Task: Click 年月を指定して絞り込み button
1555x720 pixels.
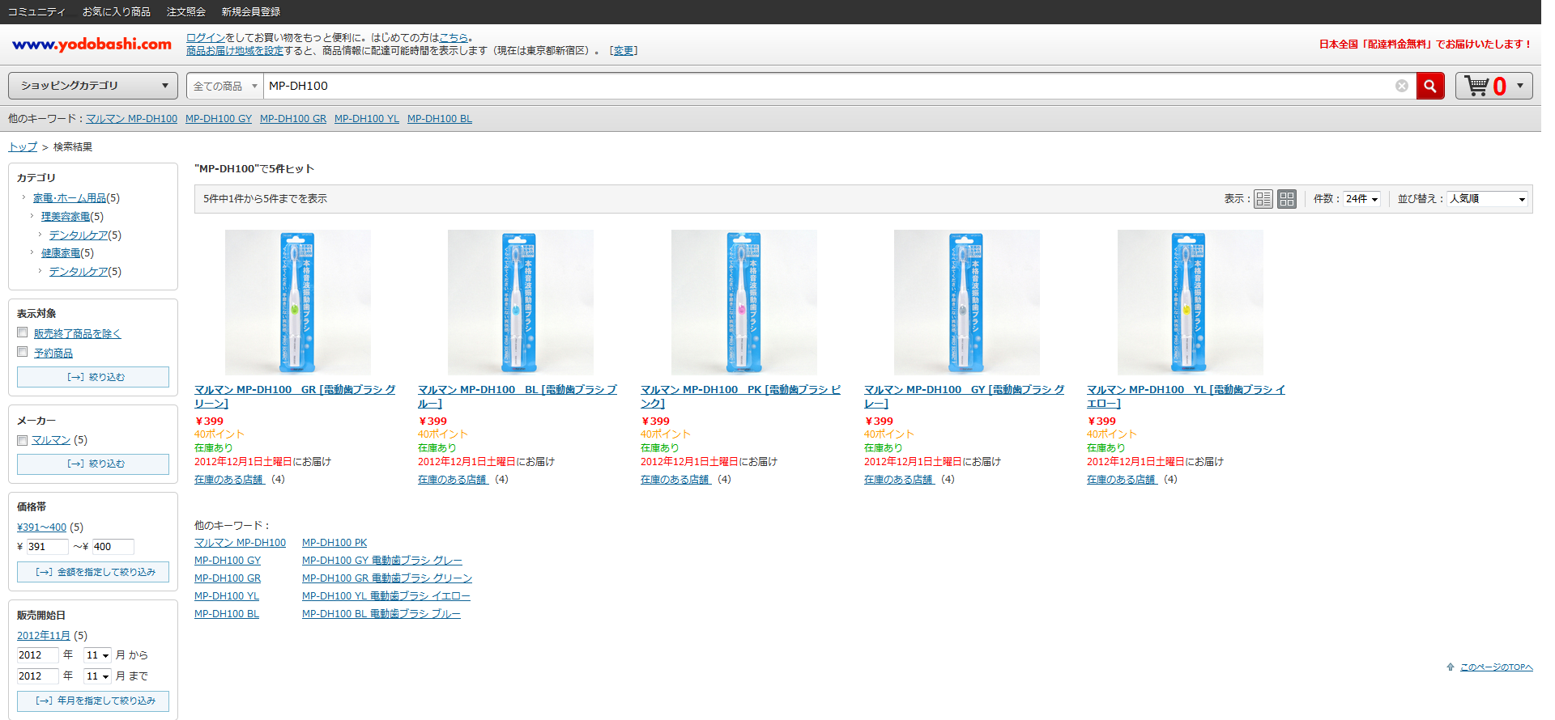Action: pyautogui.click(x=93, y=701)
